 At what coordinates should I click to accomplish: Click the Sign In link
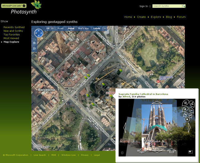[x=144, y=6]
